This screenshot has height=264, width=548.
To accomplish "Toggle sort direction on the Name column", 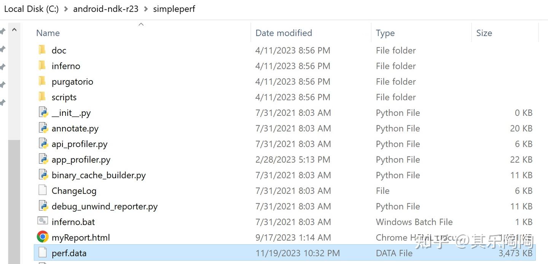I will 48,33.
